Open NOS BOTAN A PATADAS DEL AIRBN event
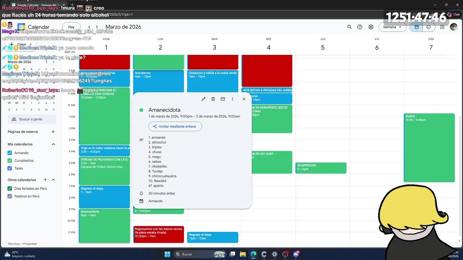The image size is (463, 260). tap(267, 90)
